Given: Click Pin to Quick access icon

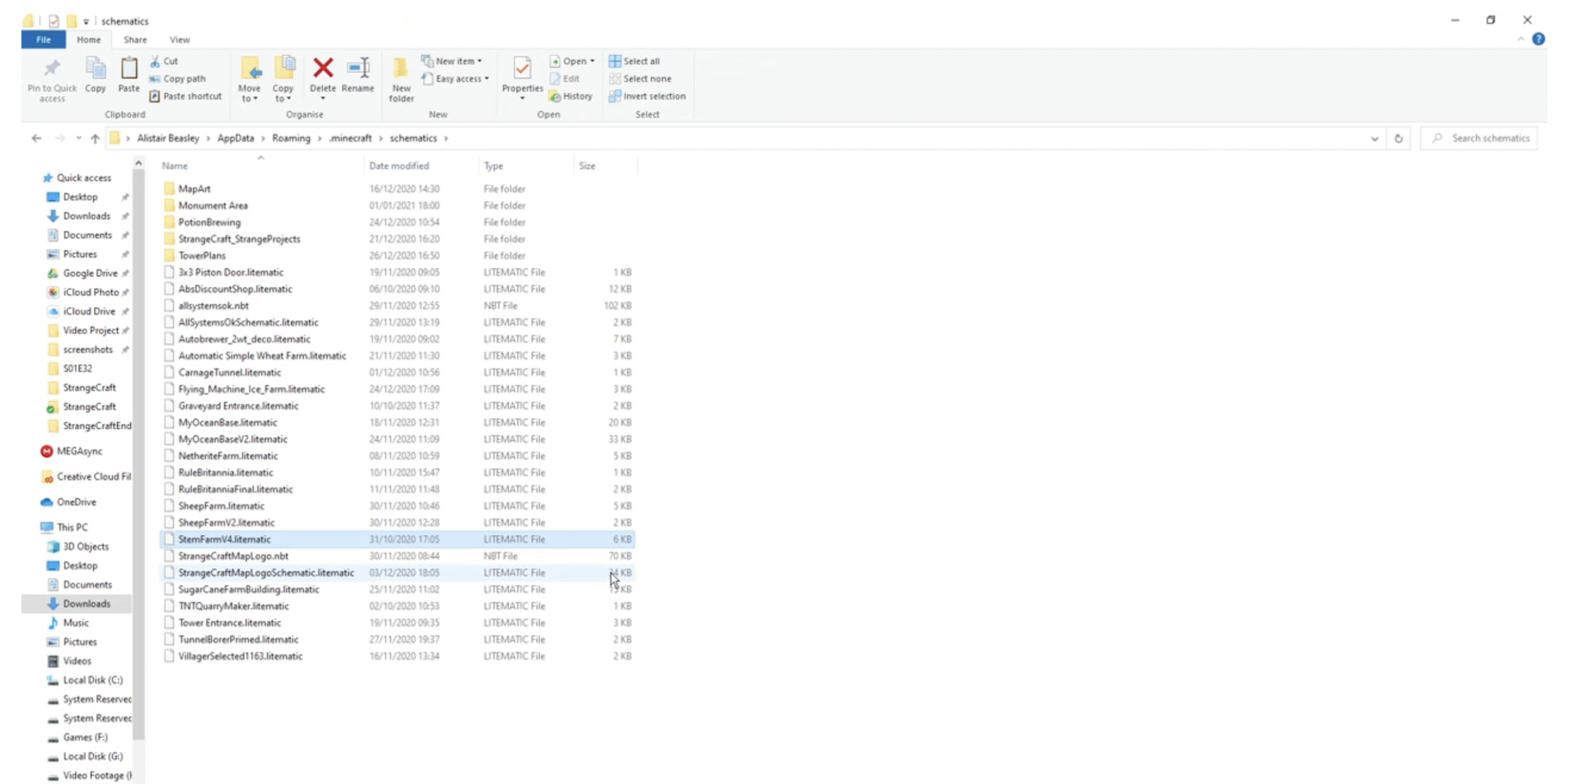Looking at the screenshot, I should pyautogui.click(x=52, y=69).
